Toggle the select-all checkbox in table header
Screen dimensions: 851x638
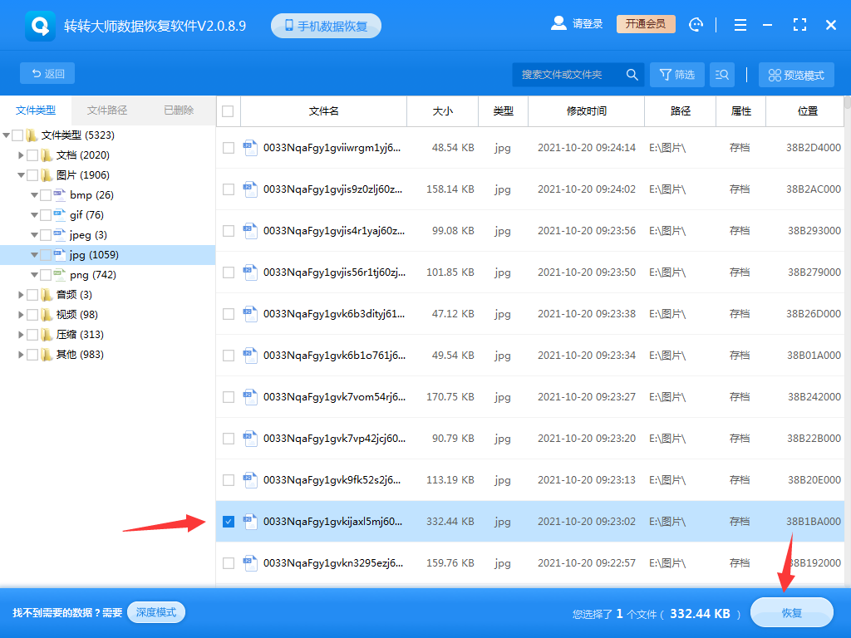tap(228, 111)
